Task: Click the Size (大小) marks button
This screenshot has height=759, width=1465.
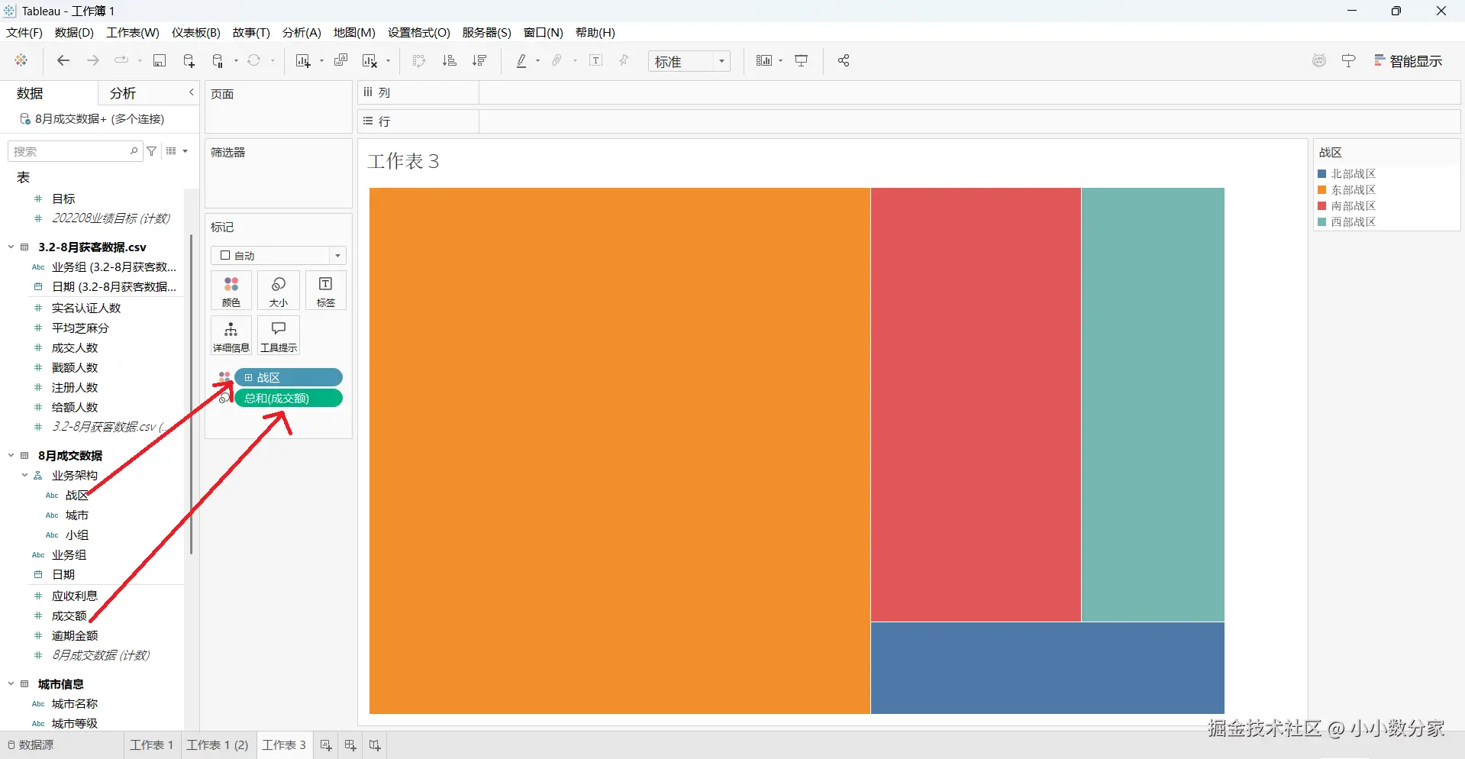Action: [x=279, y=291]
